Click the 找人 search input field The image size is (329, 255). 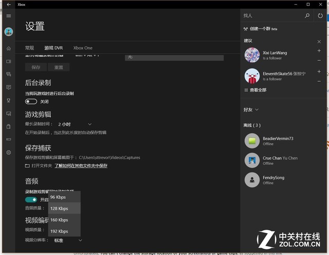tap(272, 15)
